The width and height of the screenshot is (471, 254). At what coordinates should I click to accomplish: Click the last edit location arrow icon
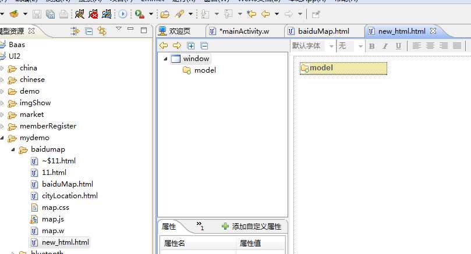point(251,14)
